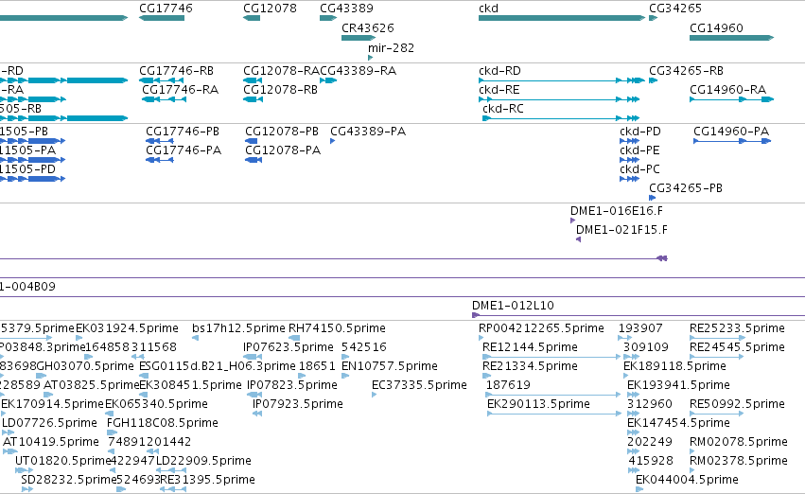Select the CG34265 gene label
The height and width of the screenshot is (494, 805).
point(675,9)
